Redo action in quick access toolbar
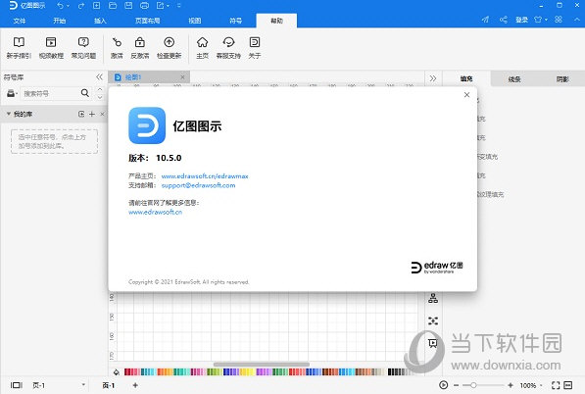 [x=81, y=6]
